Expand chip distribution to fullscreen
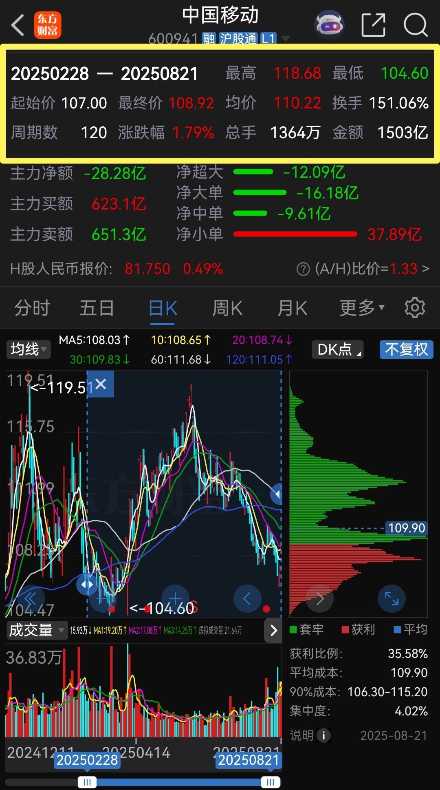Image resolution: width=440 pixels, height=790 pixels. click(x=392, y=598)
